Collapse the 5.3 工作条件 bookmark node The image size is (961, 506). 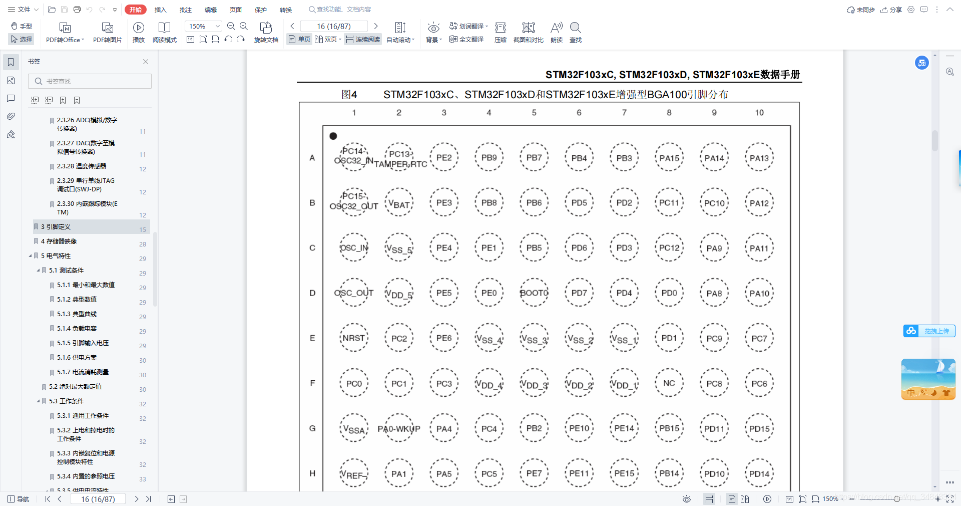pyautogui.click(x=39, y=401)
